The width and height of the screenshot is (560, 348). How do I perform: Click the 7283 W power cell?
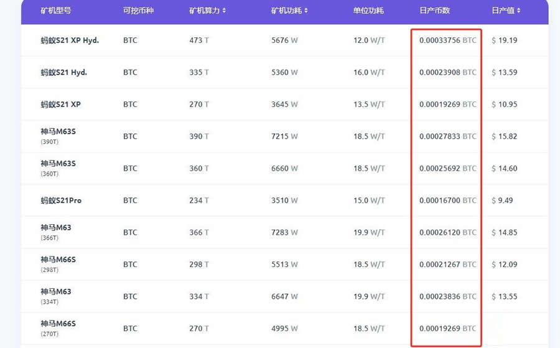pos(284,232)
